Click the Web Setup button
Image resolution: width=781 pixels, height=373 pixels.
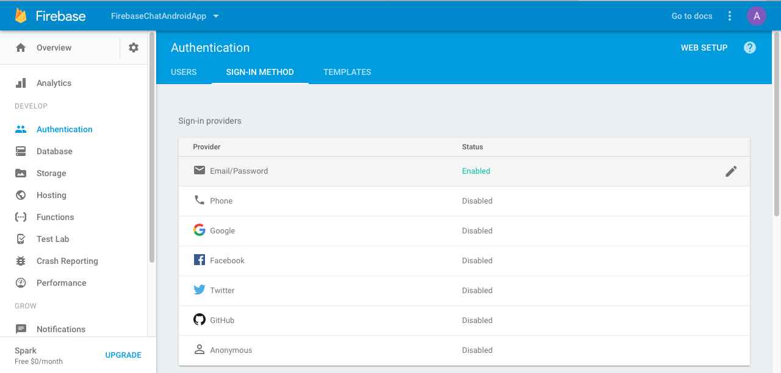(x=704, y=48)
